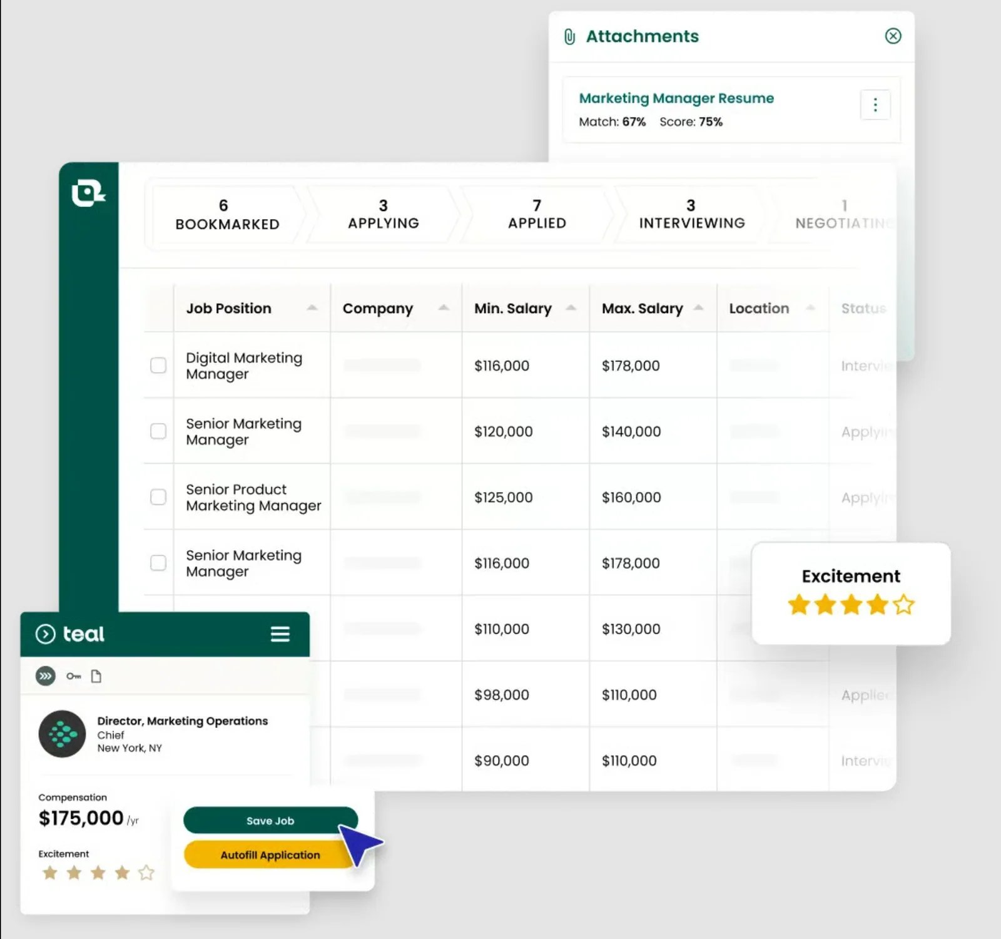This screenshot has width=1001, height=939.
Task: Select the Applied stage tab
Action: [x=537, y=215]
